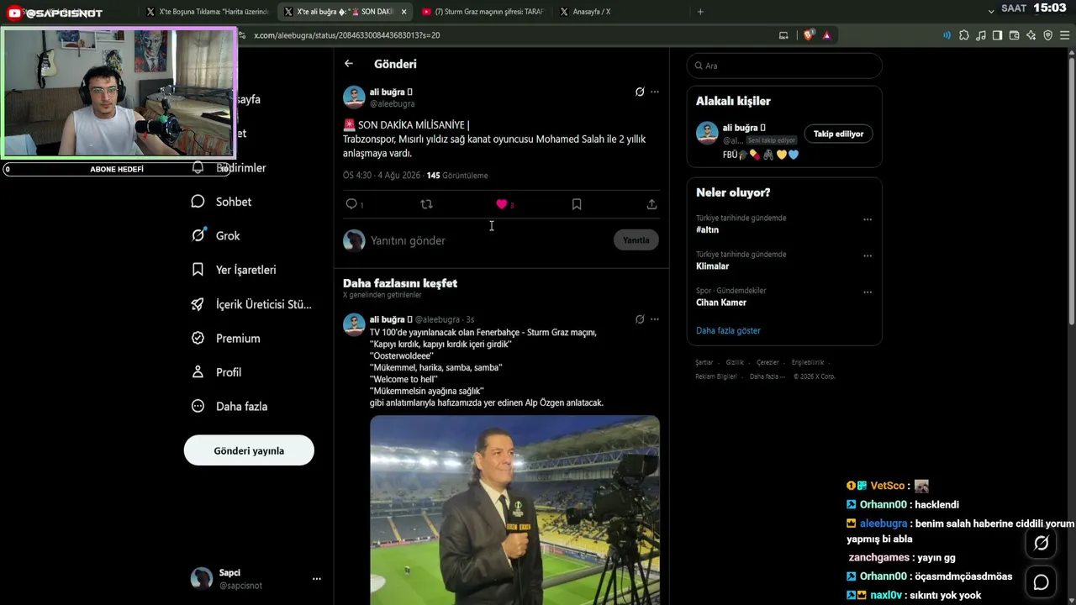This screenshot has height=605, width=1076.
Task: Click the Brave Shields lion icon
Action: tap(809, 35)
